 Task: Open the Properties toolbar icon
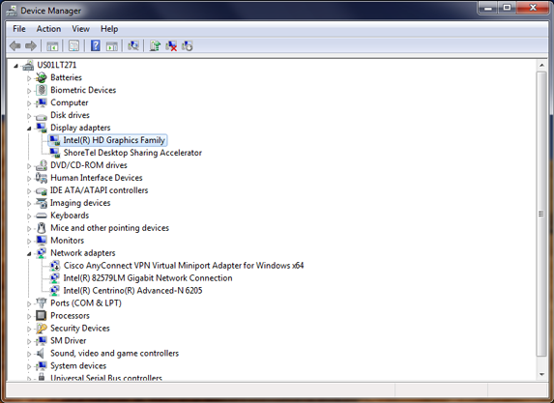(73, 46)
